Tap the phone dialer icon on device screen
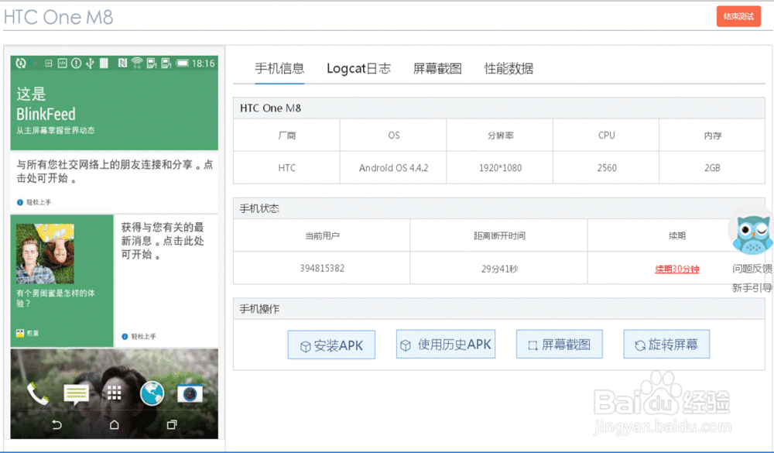The height and width of the screenshot is (453, 774). point(38,393)
